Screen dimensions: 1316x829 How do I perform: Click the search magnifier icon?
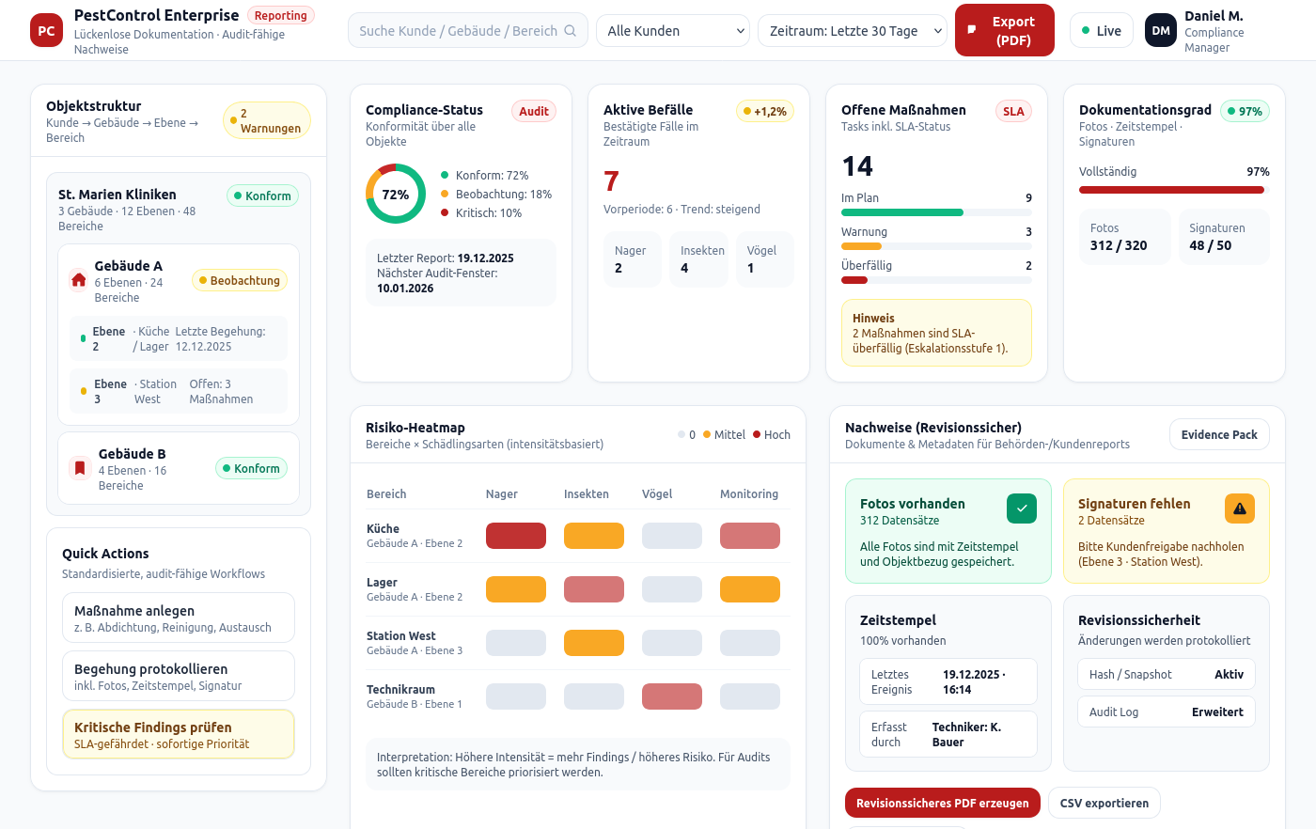coord(571,30)
